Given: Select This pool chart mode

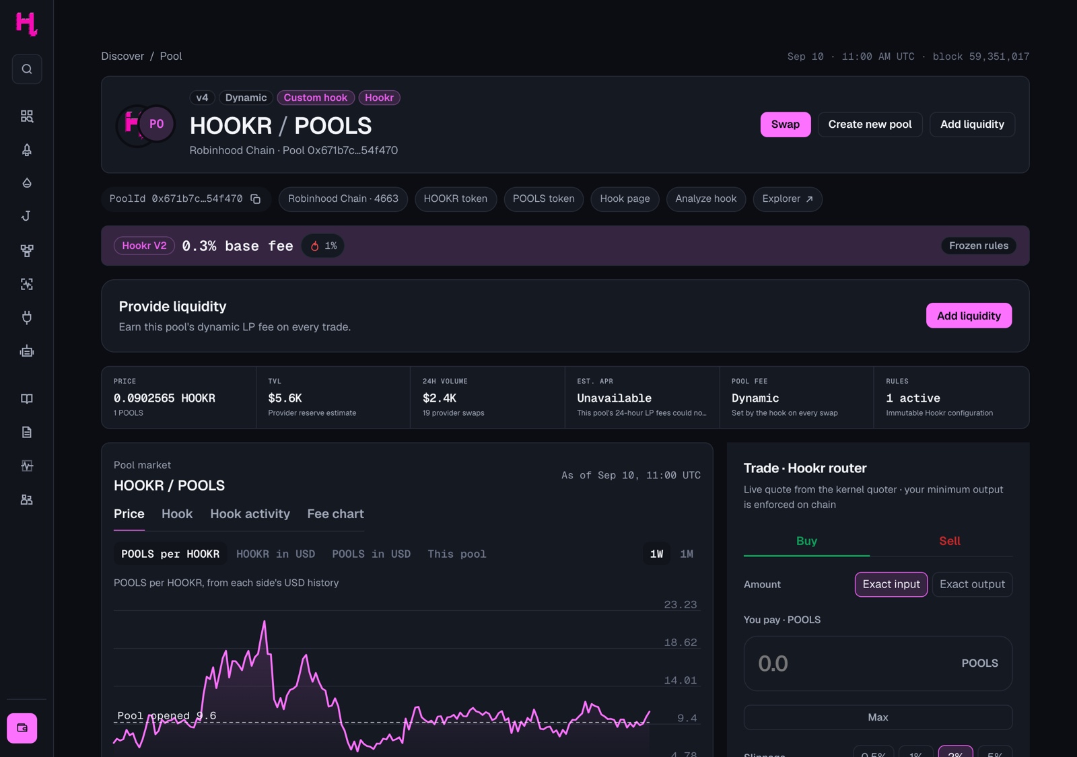Looking at the screenshot, I should (x=456, y=554).
